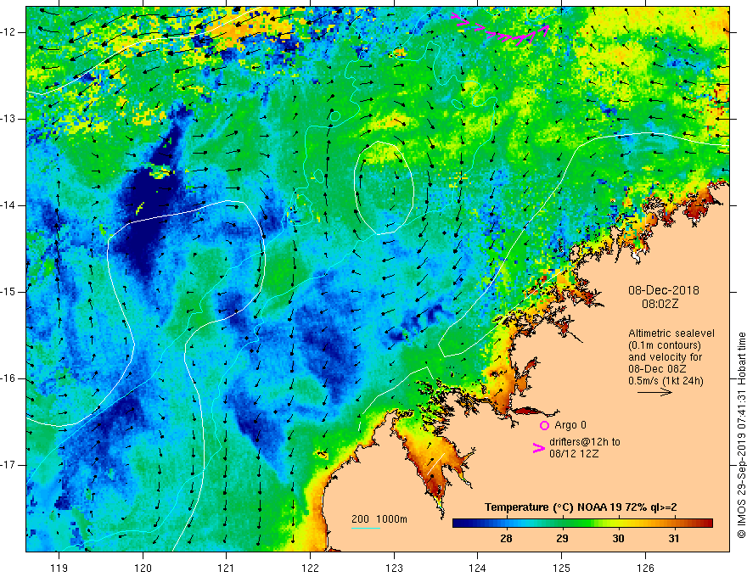Click the '08/12 12Z' legend text
This screenshot has width=747, height=577.
574,454
